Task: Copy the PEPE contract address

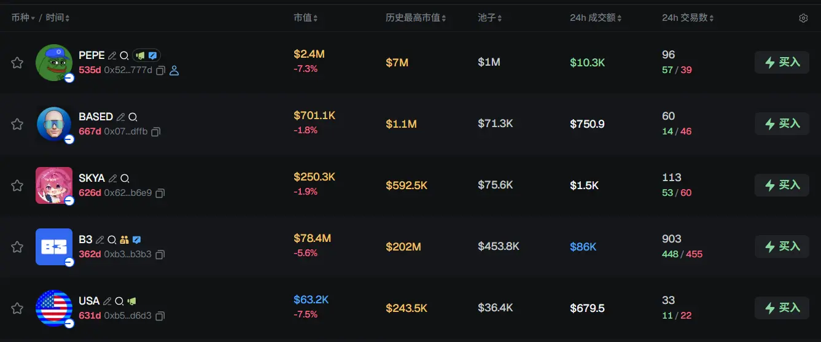Action: coord(160,71)
